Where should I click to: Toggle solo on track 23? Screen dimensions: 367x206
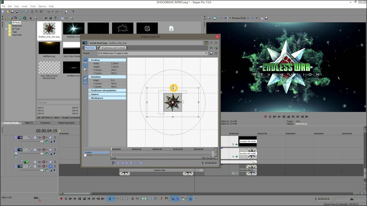55,166
